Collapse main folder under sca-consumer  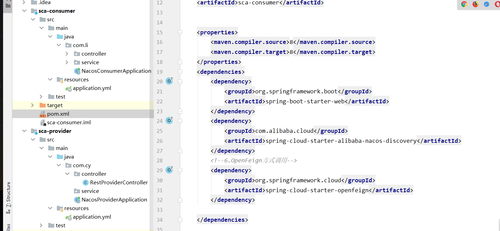(x=41, y=28)
